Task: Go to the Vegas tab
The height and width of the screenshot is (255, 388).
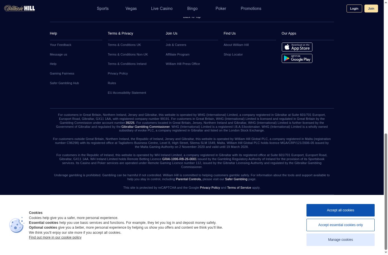Action: 131,8
